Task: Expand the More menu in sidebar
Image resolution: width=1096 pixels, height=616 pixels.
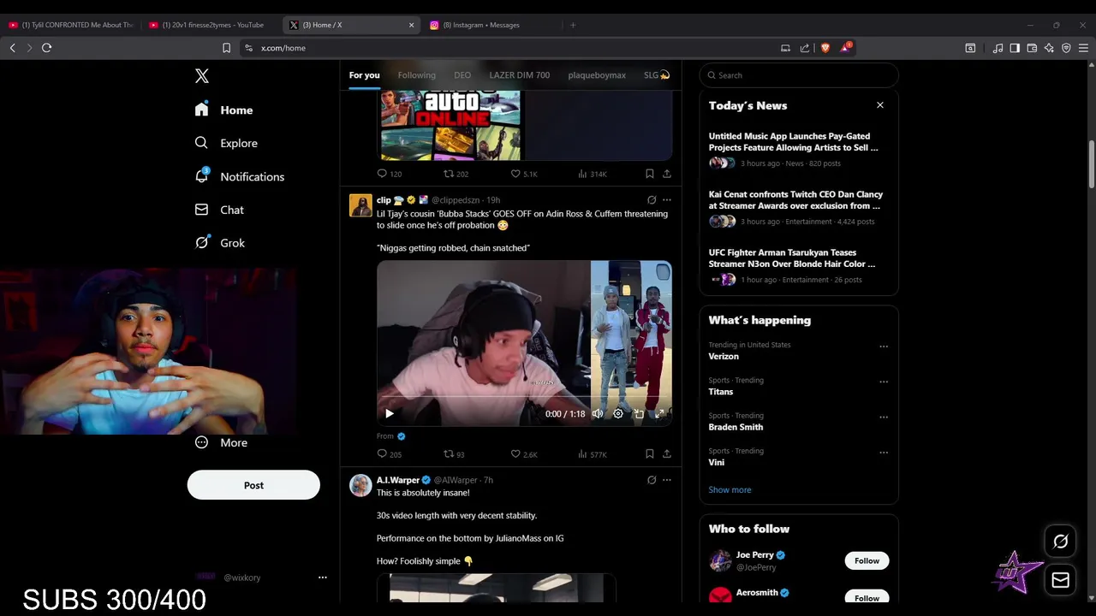Action: pyautogui.click(x=221, y=442)
